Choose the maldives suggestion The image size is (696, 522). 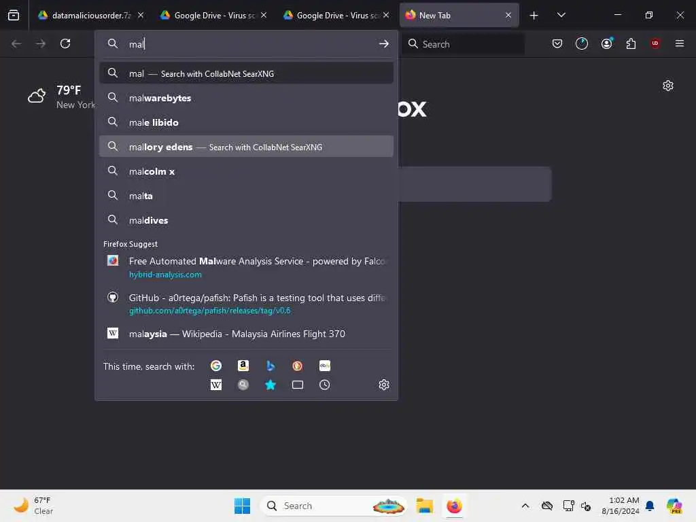(246, 220)
